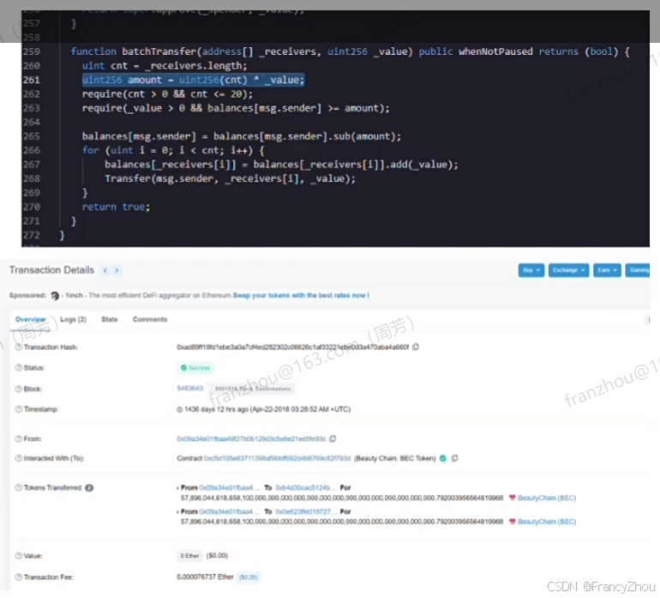The image size is (660, 598).
Task: Click the clock icon in the Timestamp row
Action: click(180, 409)
